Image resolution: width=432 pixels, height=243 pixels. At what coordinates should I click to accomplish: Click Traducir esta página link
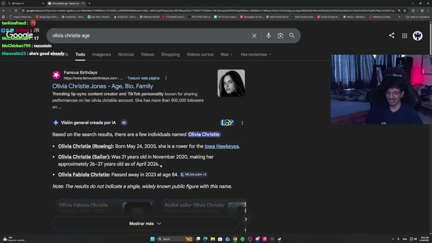coord(143,78)
